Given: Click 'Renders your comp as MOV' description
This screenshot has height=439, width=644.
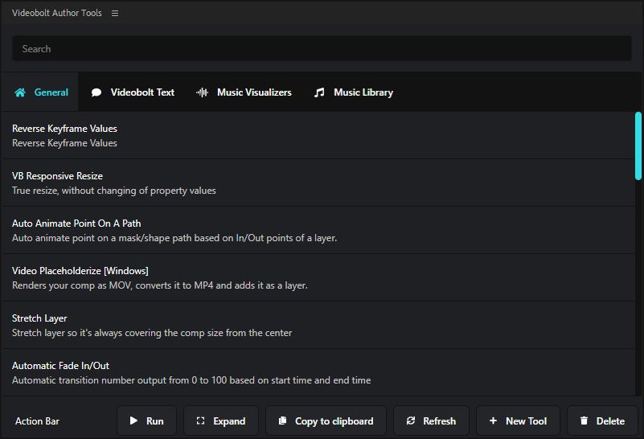Looking at the screenshot, I should (x=160, y=285).
